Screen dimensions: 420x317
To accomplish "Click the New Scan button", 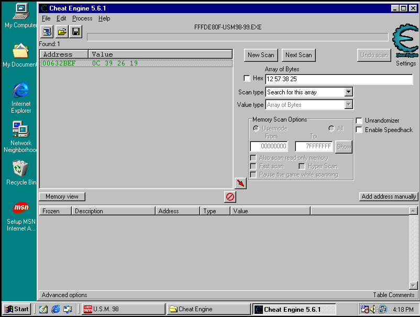I will 261,55.
